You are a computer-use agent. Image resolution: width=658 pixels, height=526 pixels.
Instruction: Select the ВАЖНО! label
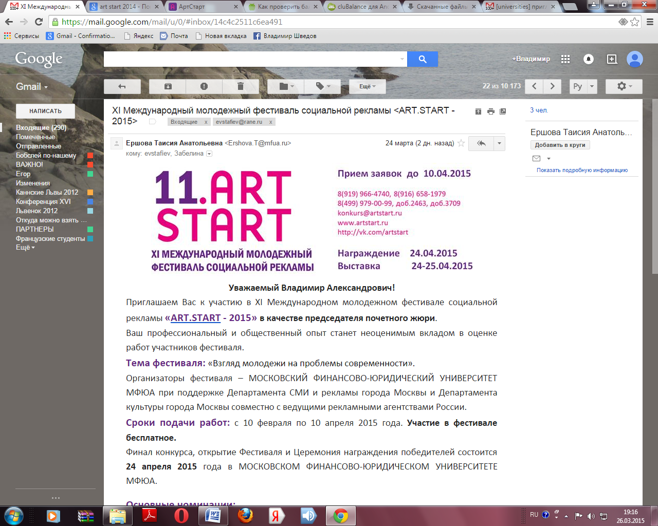point(29,164)
